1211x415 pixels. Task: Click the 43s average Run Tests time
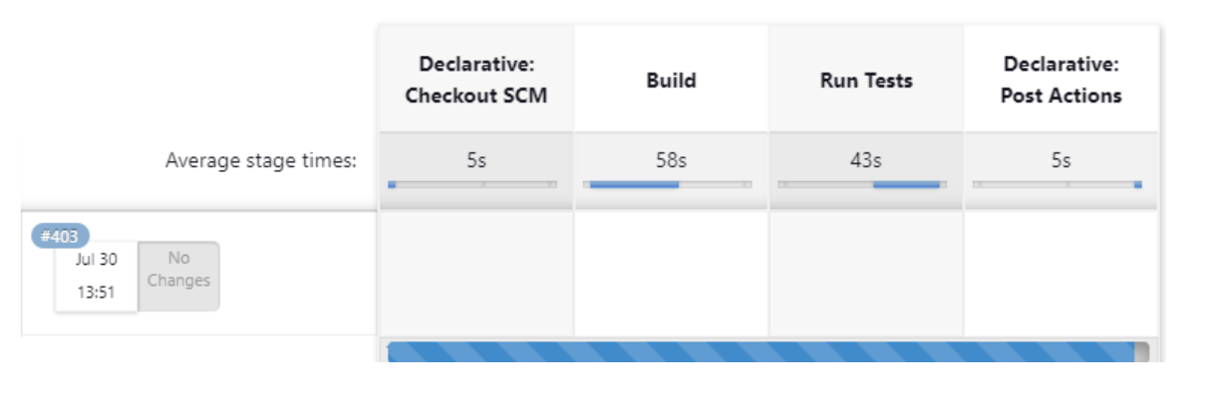(x=866, y=159)
